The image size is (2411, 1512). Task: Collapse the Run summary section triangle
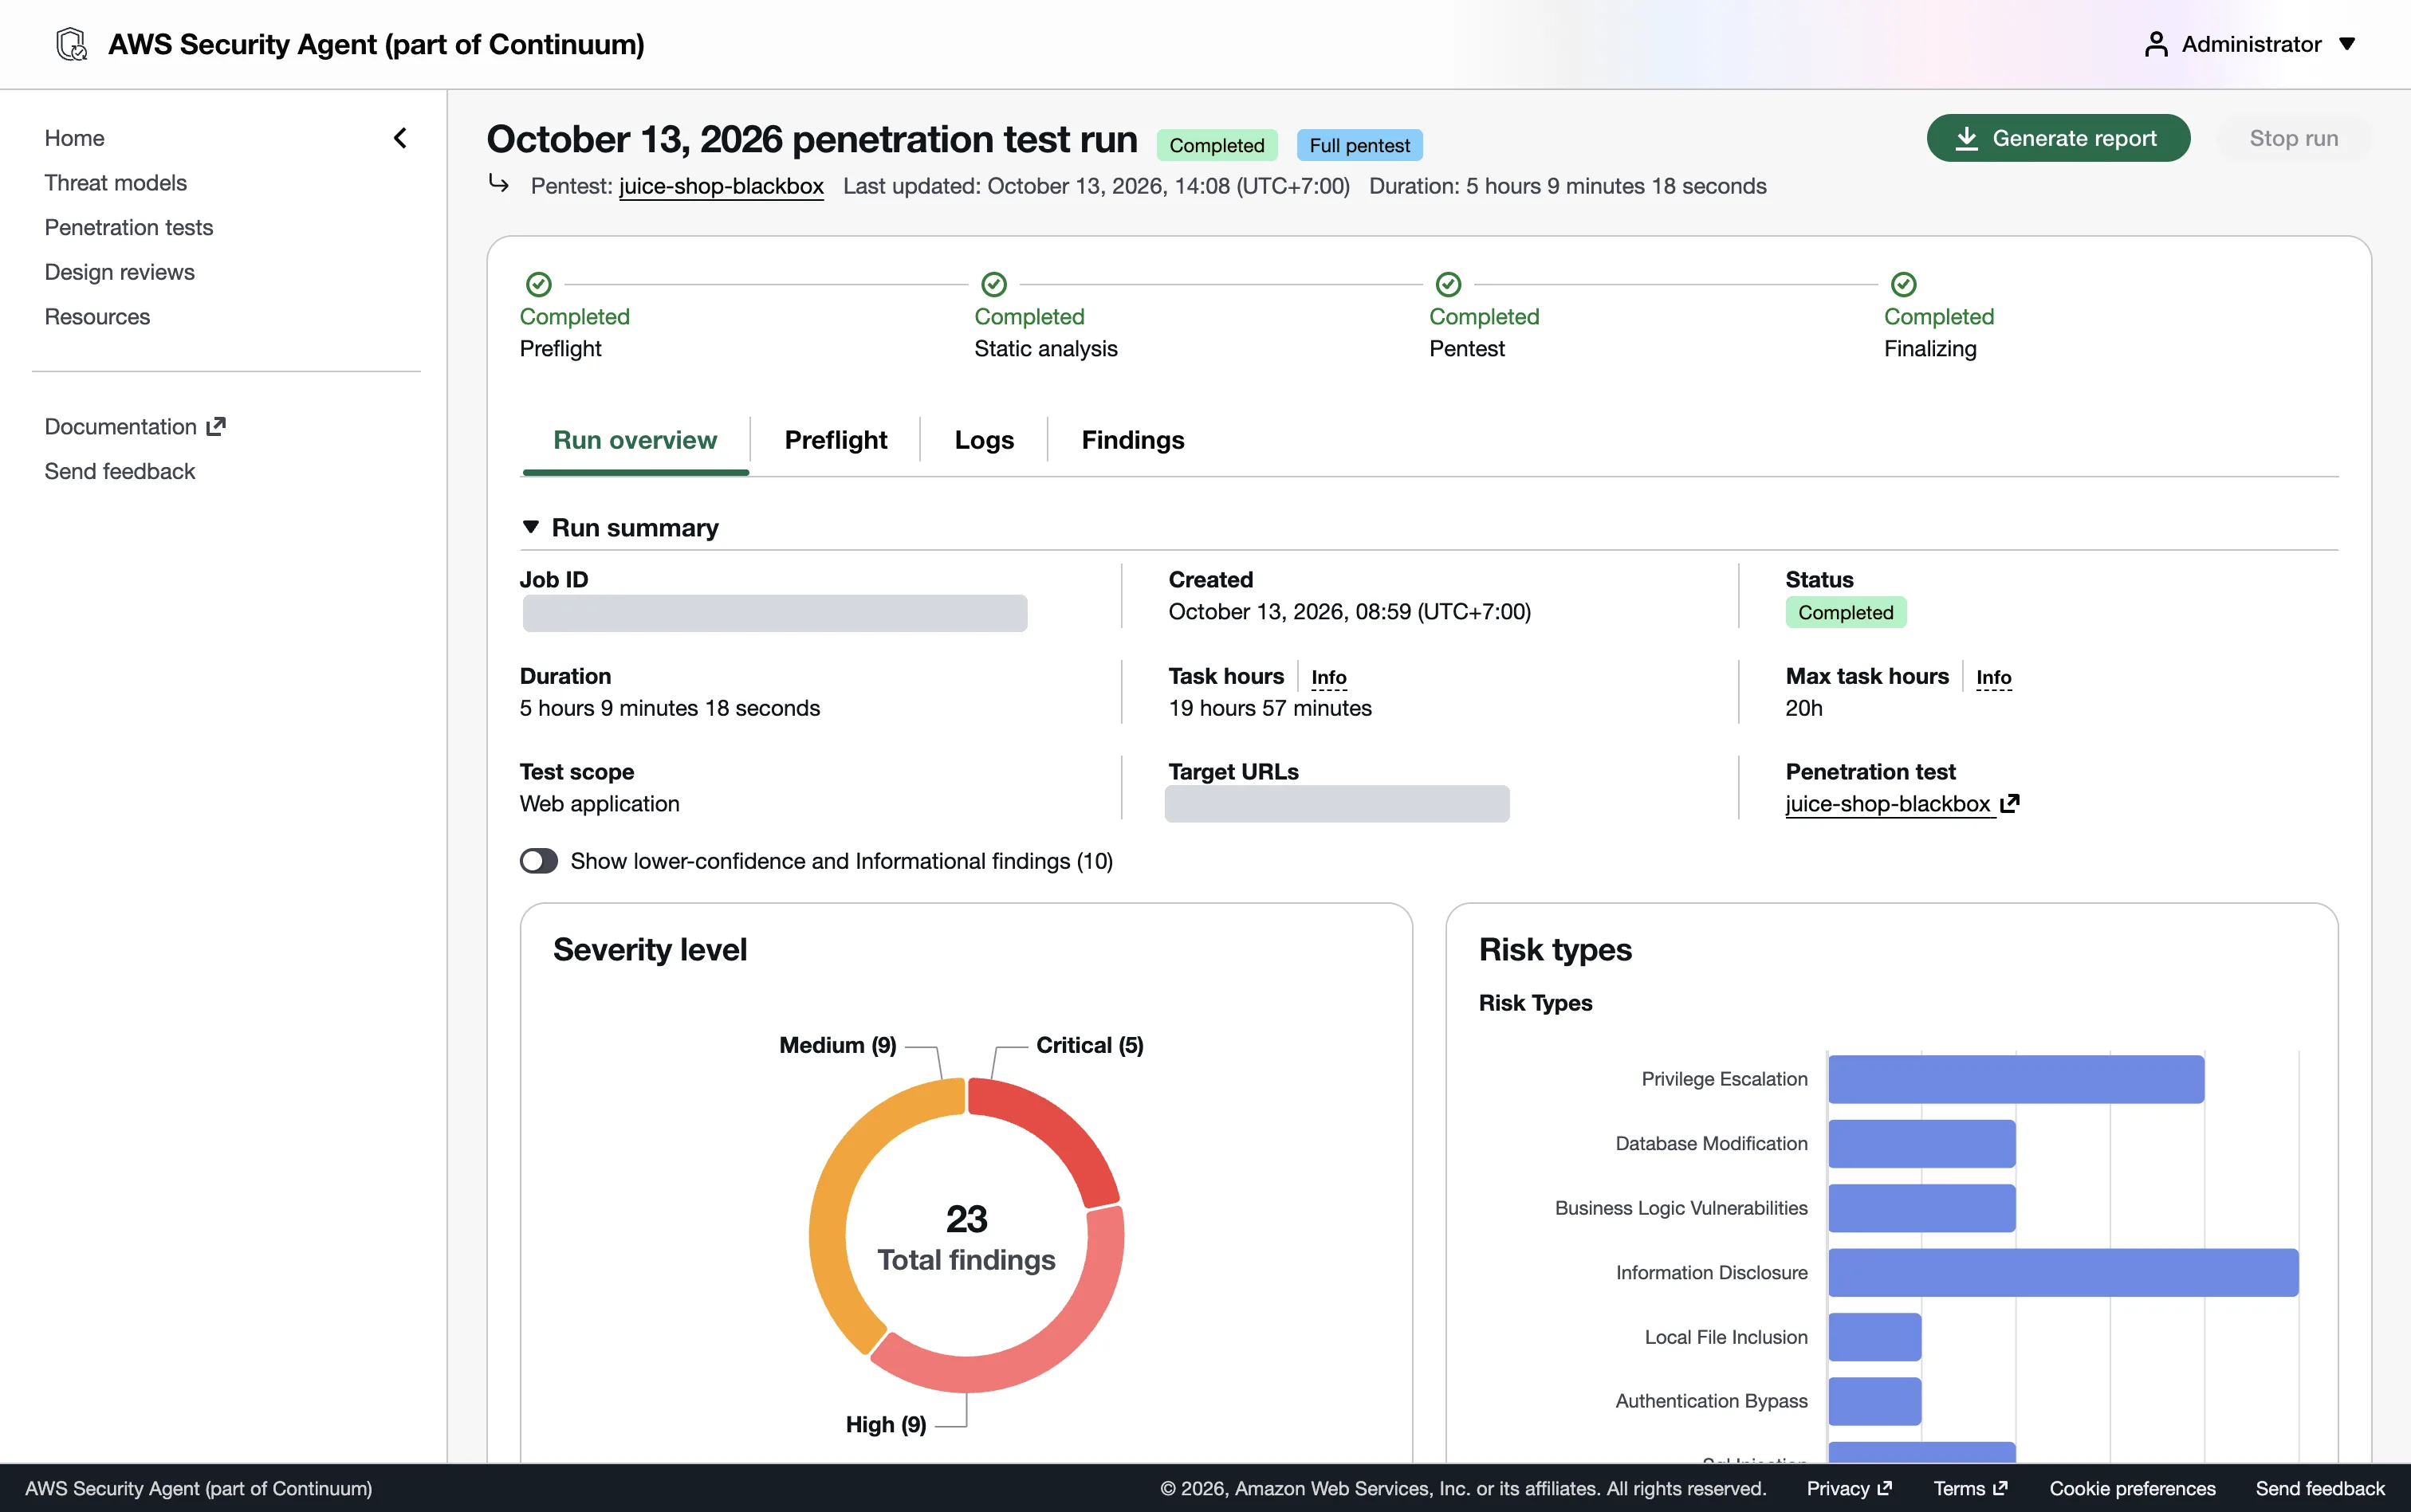click(531, 527)
